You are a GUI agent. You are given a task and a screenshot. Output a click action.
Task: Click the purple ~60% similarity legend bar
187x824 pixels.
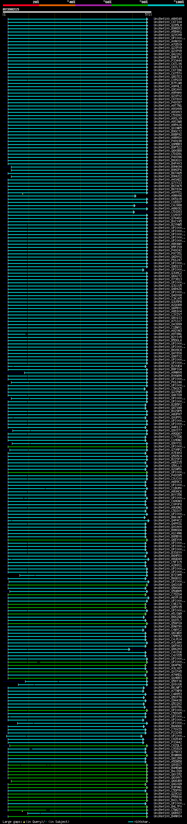pyautogui.click(x=94, y=5)
